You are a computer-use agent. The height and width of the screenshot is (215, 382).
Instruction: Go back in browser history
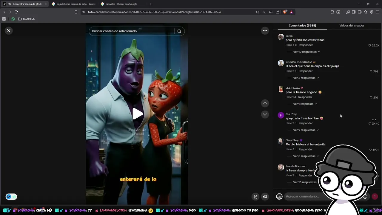click(4, 12)
